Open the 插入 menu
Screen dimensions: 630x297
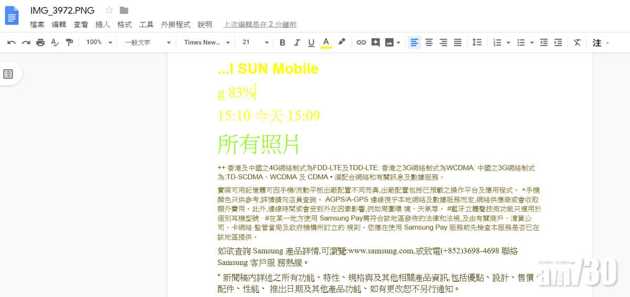coord(102,25)
